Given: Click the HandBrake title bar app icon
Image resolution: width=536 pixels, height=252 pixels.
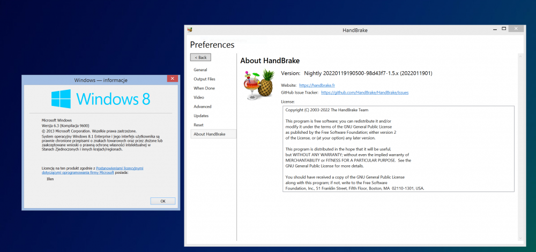Looking at the screenshot, I should (190, 30).
